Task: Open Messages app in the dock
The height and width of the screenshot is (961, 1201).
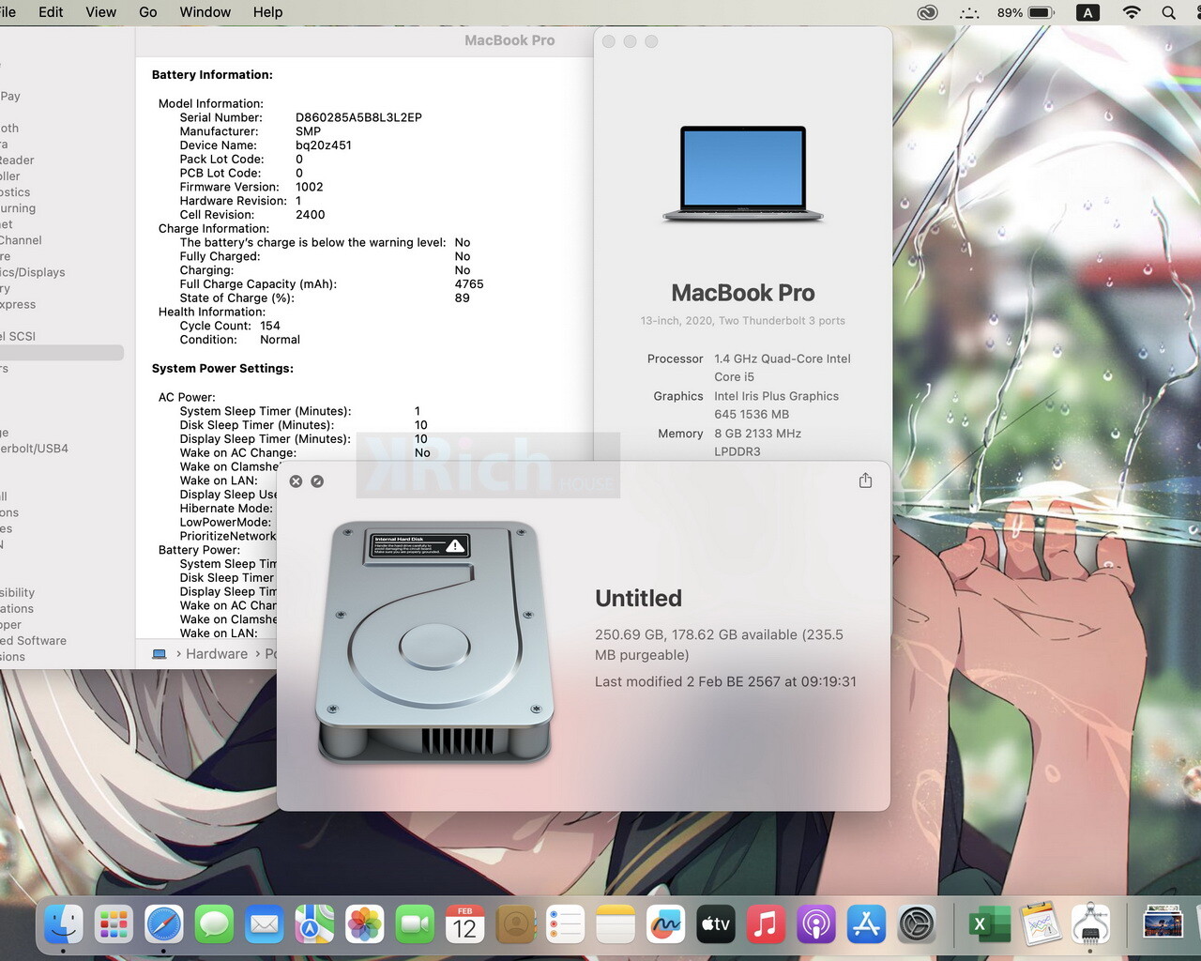Action: pyautogui.click(x=214, y=924)
